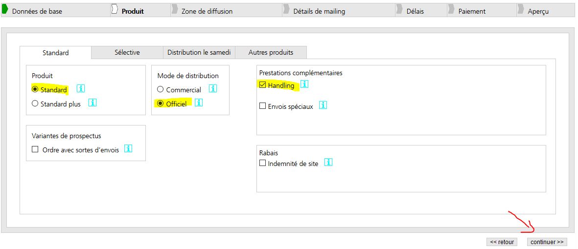
Task: Tick Ordre avec sortes d'envois checkbox
Action: click(35, 149)
